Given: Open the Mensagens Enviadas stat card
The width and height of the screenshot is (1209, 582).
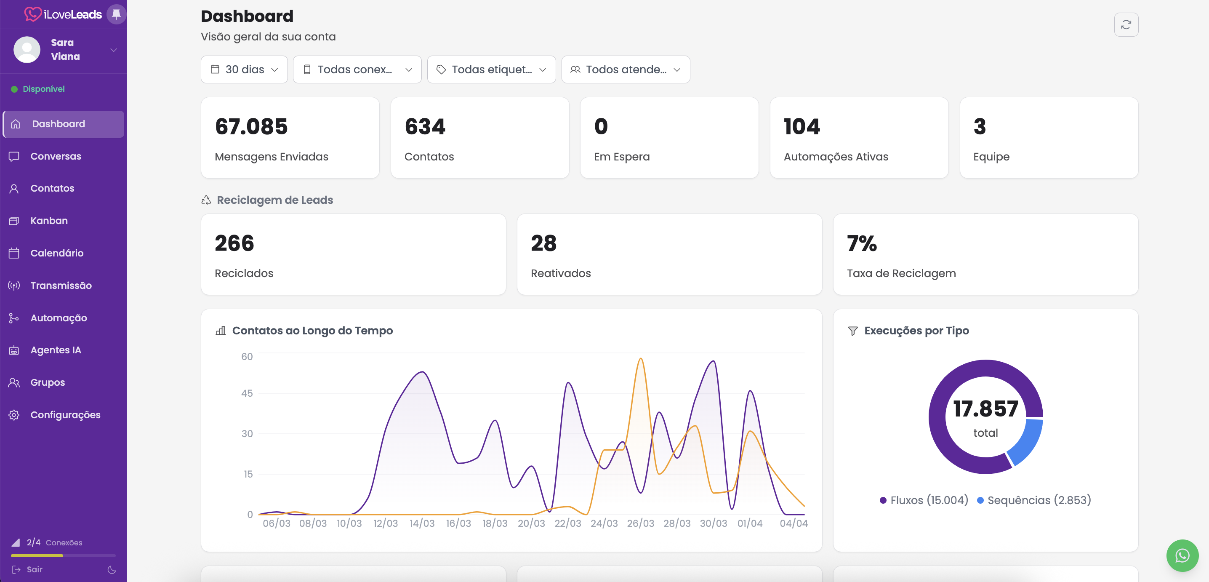Looking at the screenshot, I should [290, 138].
